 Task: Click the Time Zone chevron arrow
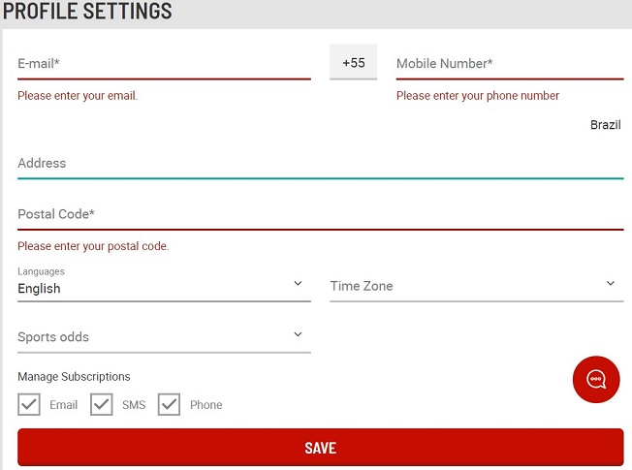611,283
